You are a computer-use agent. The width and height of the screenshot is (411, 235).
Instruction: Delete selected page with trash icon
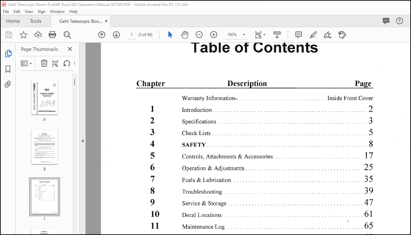(x=44, y=63)
